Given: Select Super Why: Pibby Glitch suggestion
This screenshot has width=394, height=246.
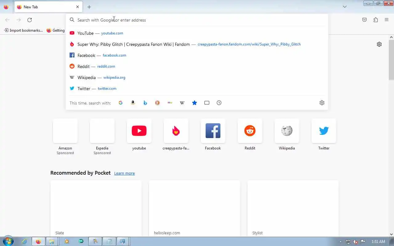Looking at the screenshot, I should point(197,44).
